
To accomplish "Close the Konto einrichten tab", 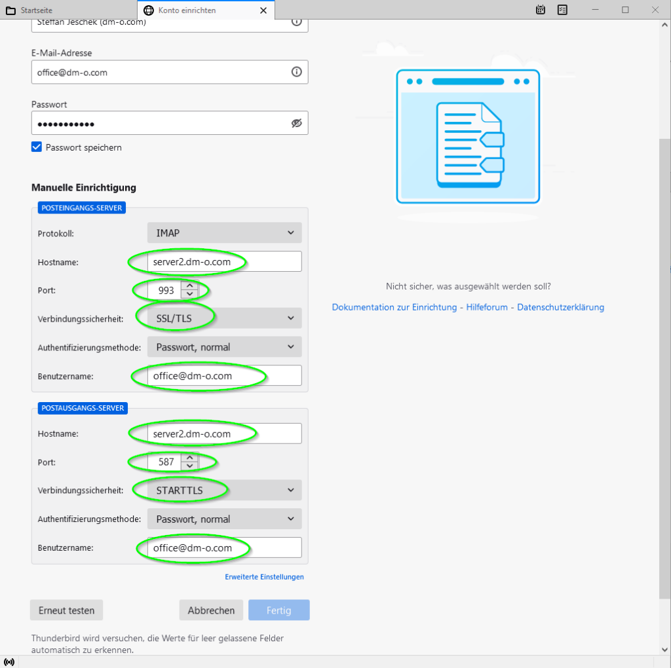I will (x=263, y=10).
